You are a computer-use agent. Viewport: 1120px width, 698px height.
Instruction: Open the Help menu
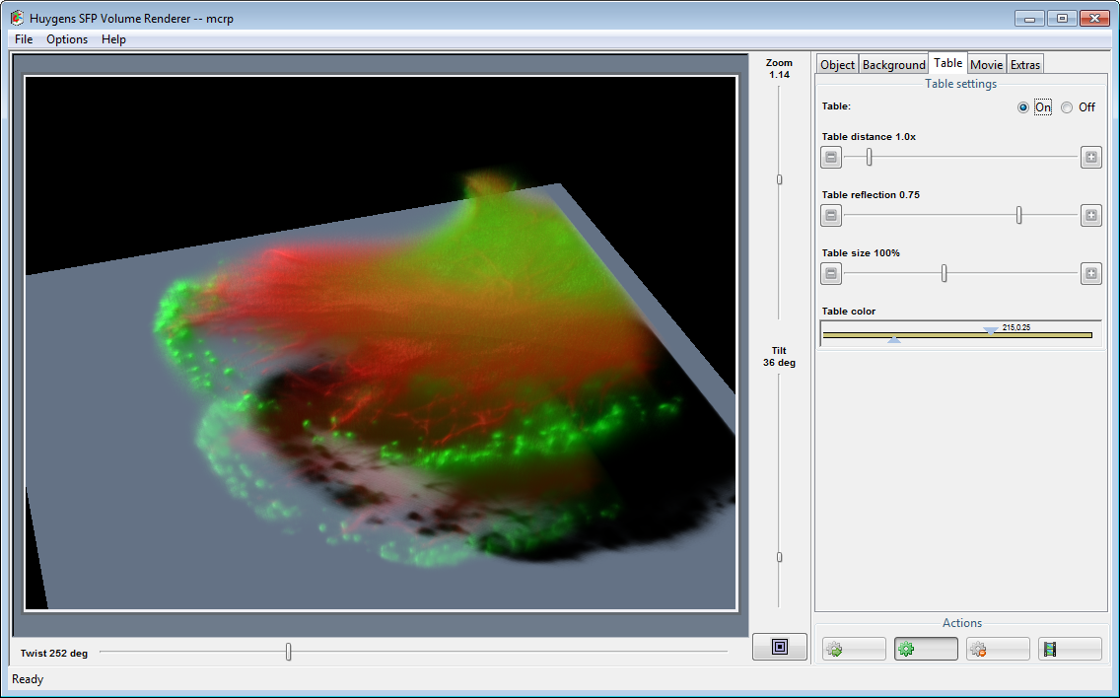(x=113, y=39)
